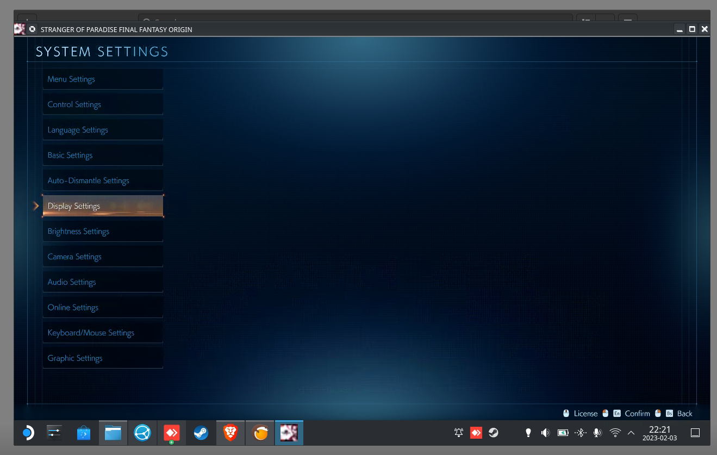Switch to Stranger of Paradise taskbar entry
The width and height of the screenshot is (717, 455).
point(289,433)
